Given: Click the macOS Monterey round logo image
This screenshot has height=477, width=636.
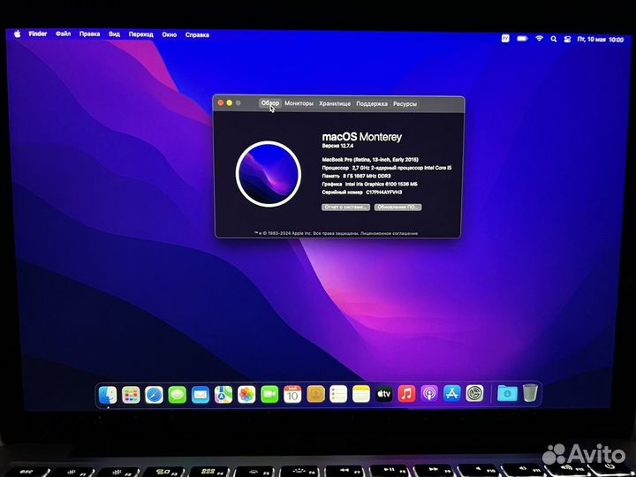Looking at the screenshot, I should tap(269, 174).
